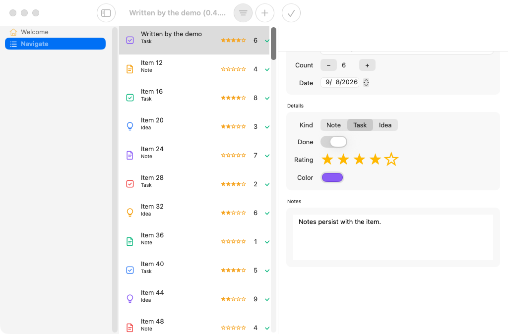Select the Item 12 row title

pyautogui.click(x=152, y=63)
